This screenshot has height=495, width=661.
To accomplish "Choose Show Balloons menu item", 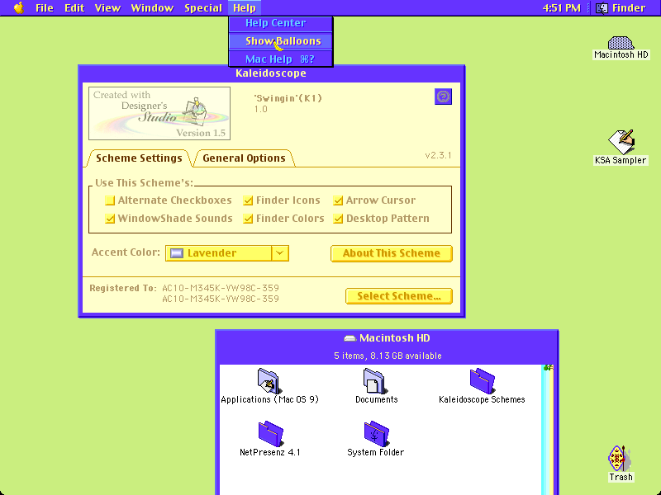I will pos(281,41).
